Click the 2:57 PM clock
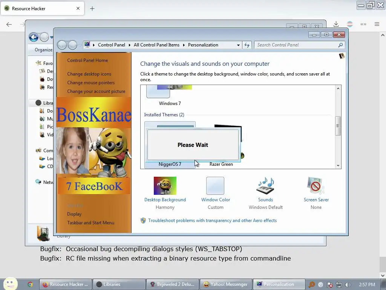This screenshot has width=386, height=290. pos(367,285)
